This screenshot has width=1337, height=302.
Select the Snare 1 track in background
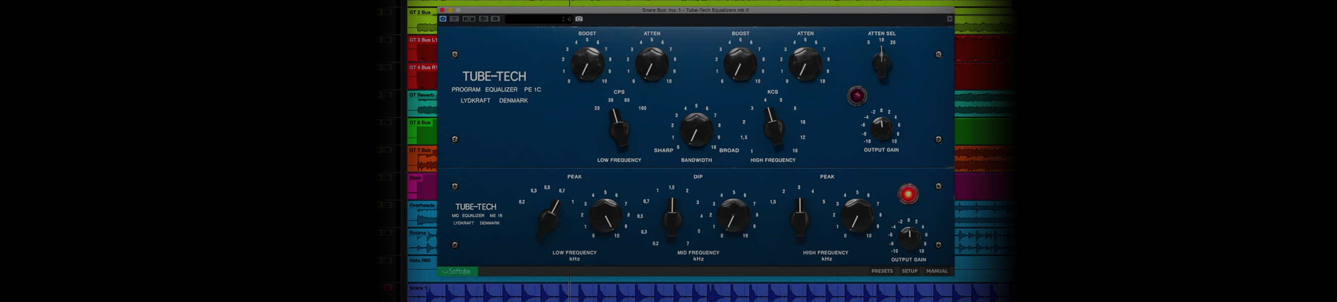click(418, 288)
